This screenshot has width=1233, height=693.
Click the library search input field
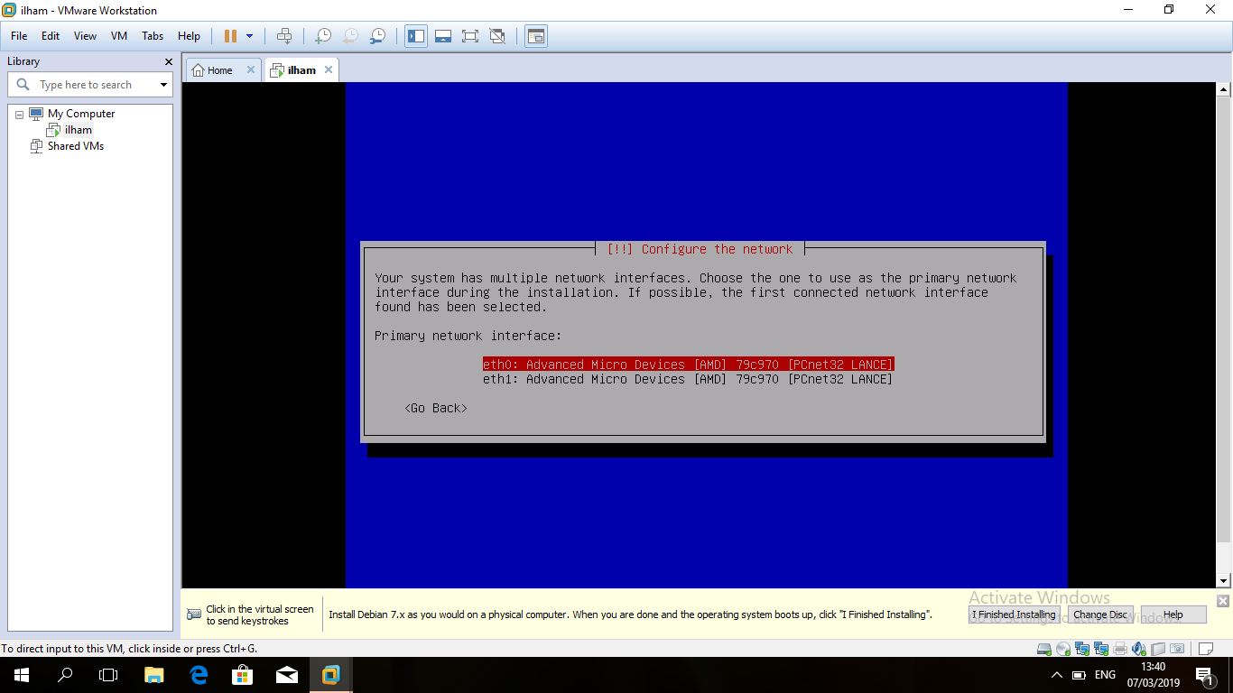(90, 85)
